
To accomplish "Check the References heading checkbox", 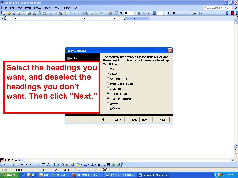I will 108,108.
